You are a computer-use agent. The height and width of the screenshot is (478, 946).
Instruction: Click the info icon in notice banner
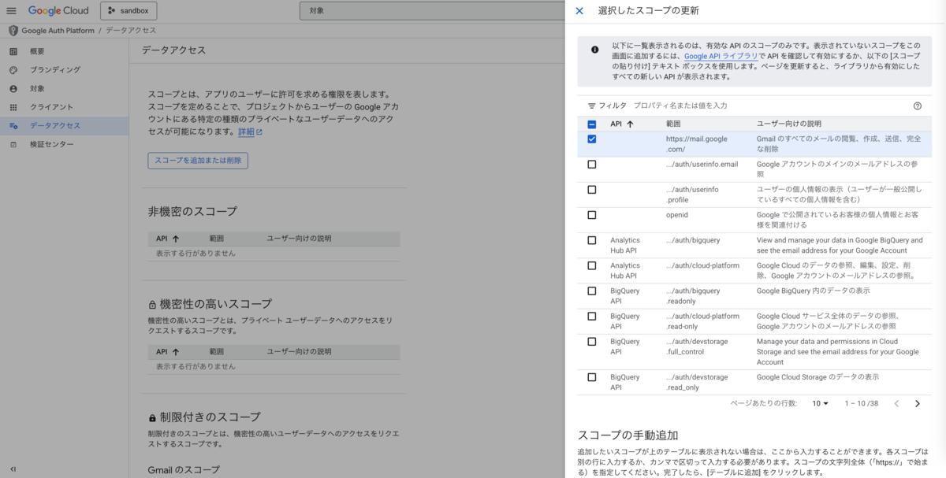(x=594, y=50)
